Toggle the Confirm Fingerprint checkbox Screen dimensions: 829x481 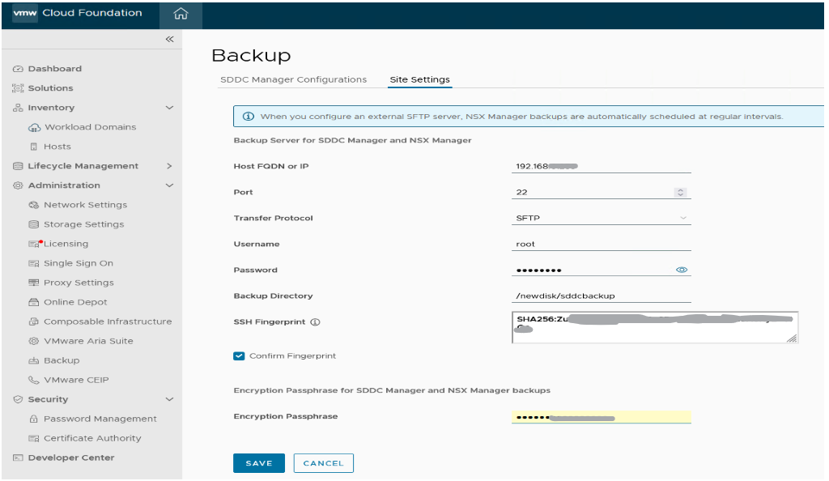coord(239,356)
